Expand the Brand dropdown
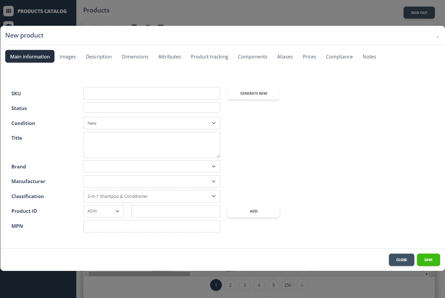The height and width of the screenshot is (298, 445). (x=152, y=166)
